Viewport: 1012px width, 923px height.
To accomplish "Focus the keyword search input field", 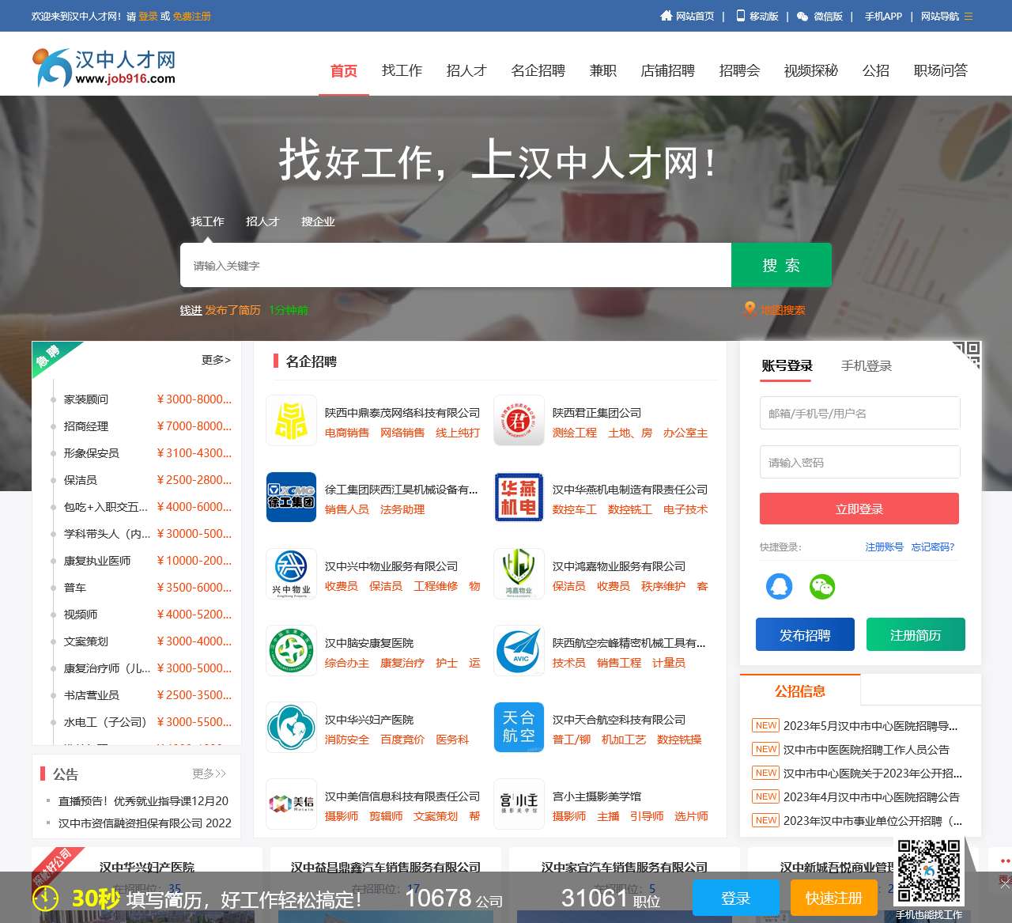I will [455, 265].
